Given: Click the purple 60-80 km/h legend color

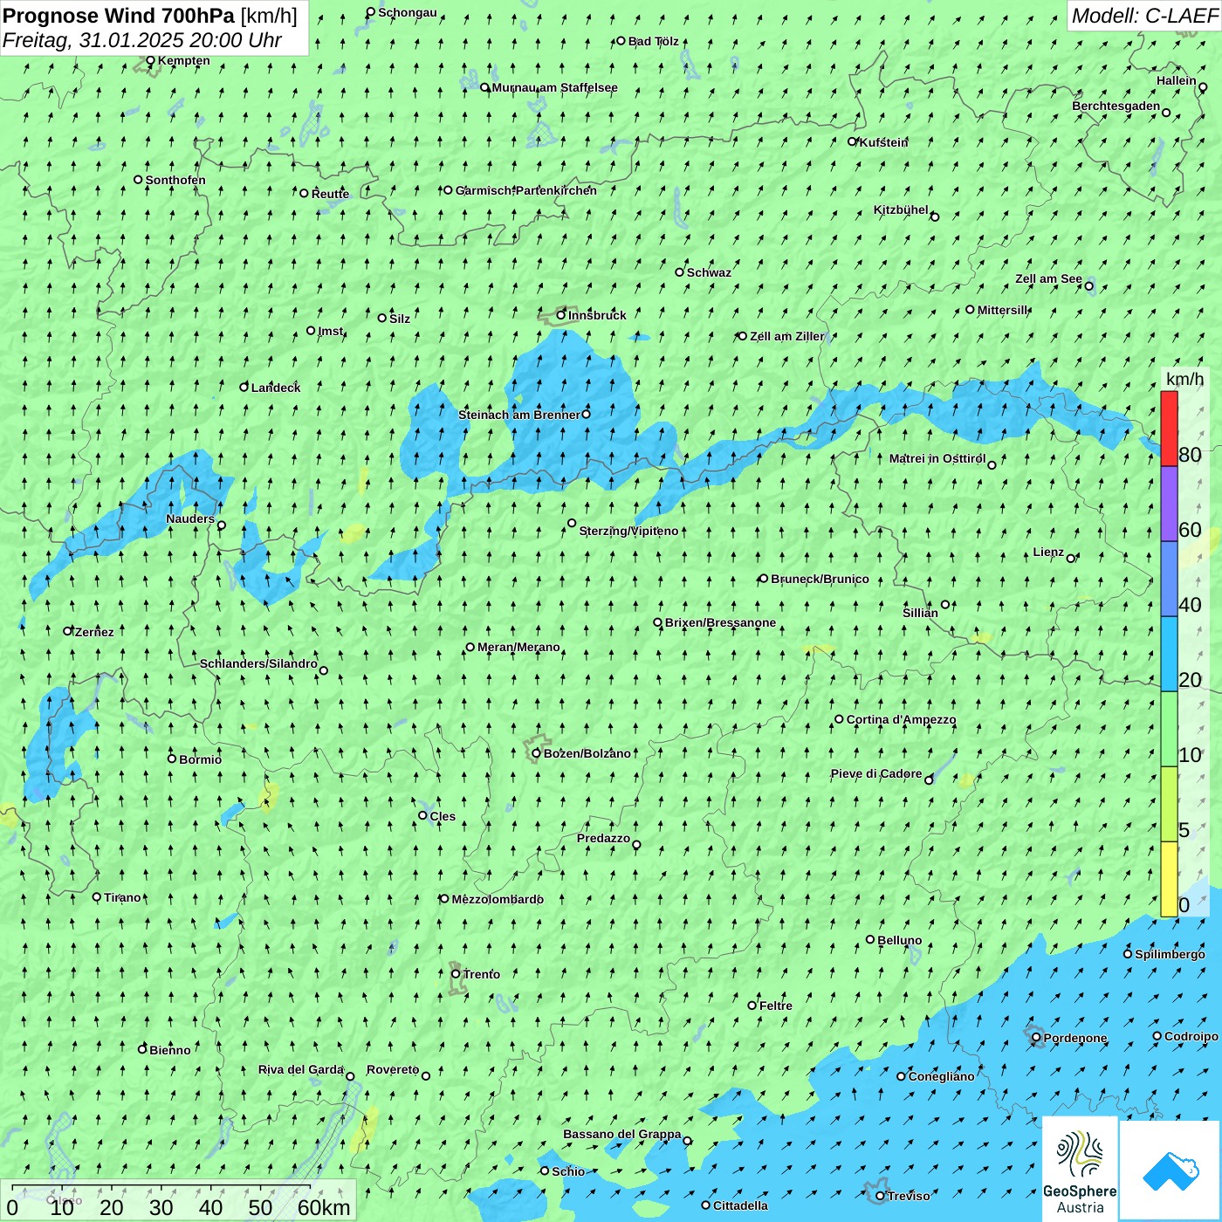Looking at the screenshot, I should click(1169, 504).
